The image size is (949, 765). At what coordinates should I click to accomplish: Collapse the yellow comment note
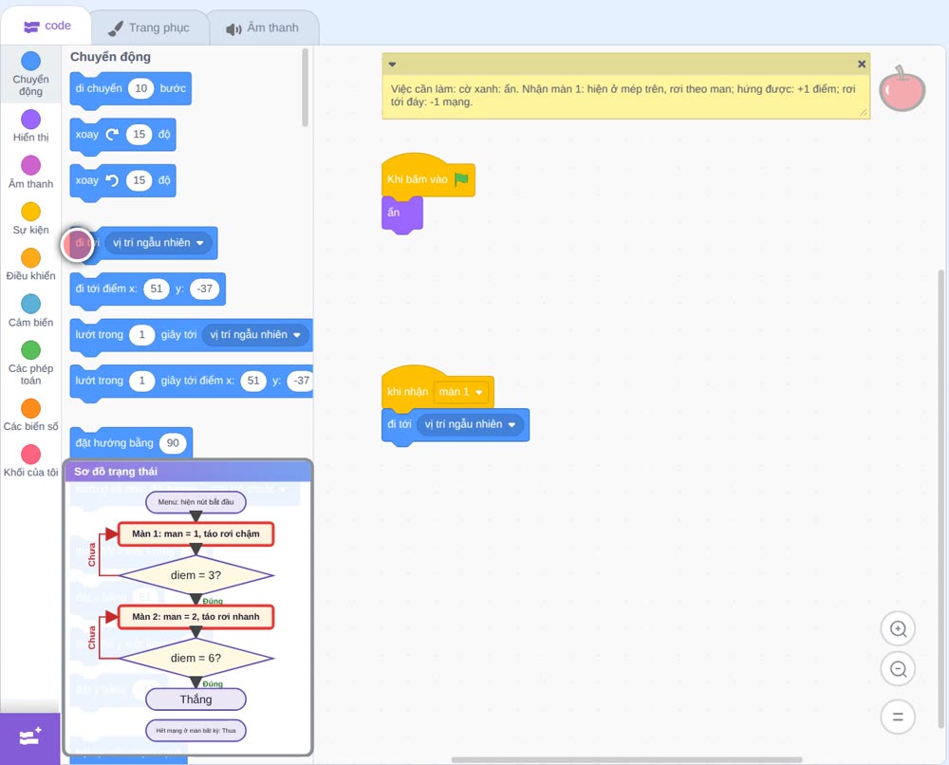[x=392, y=65]
